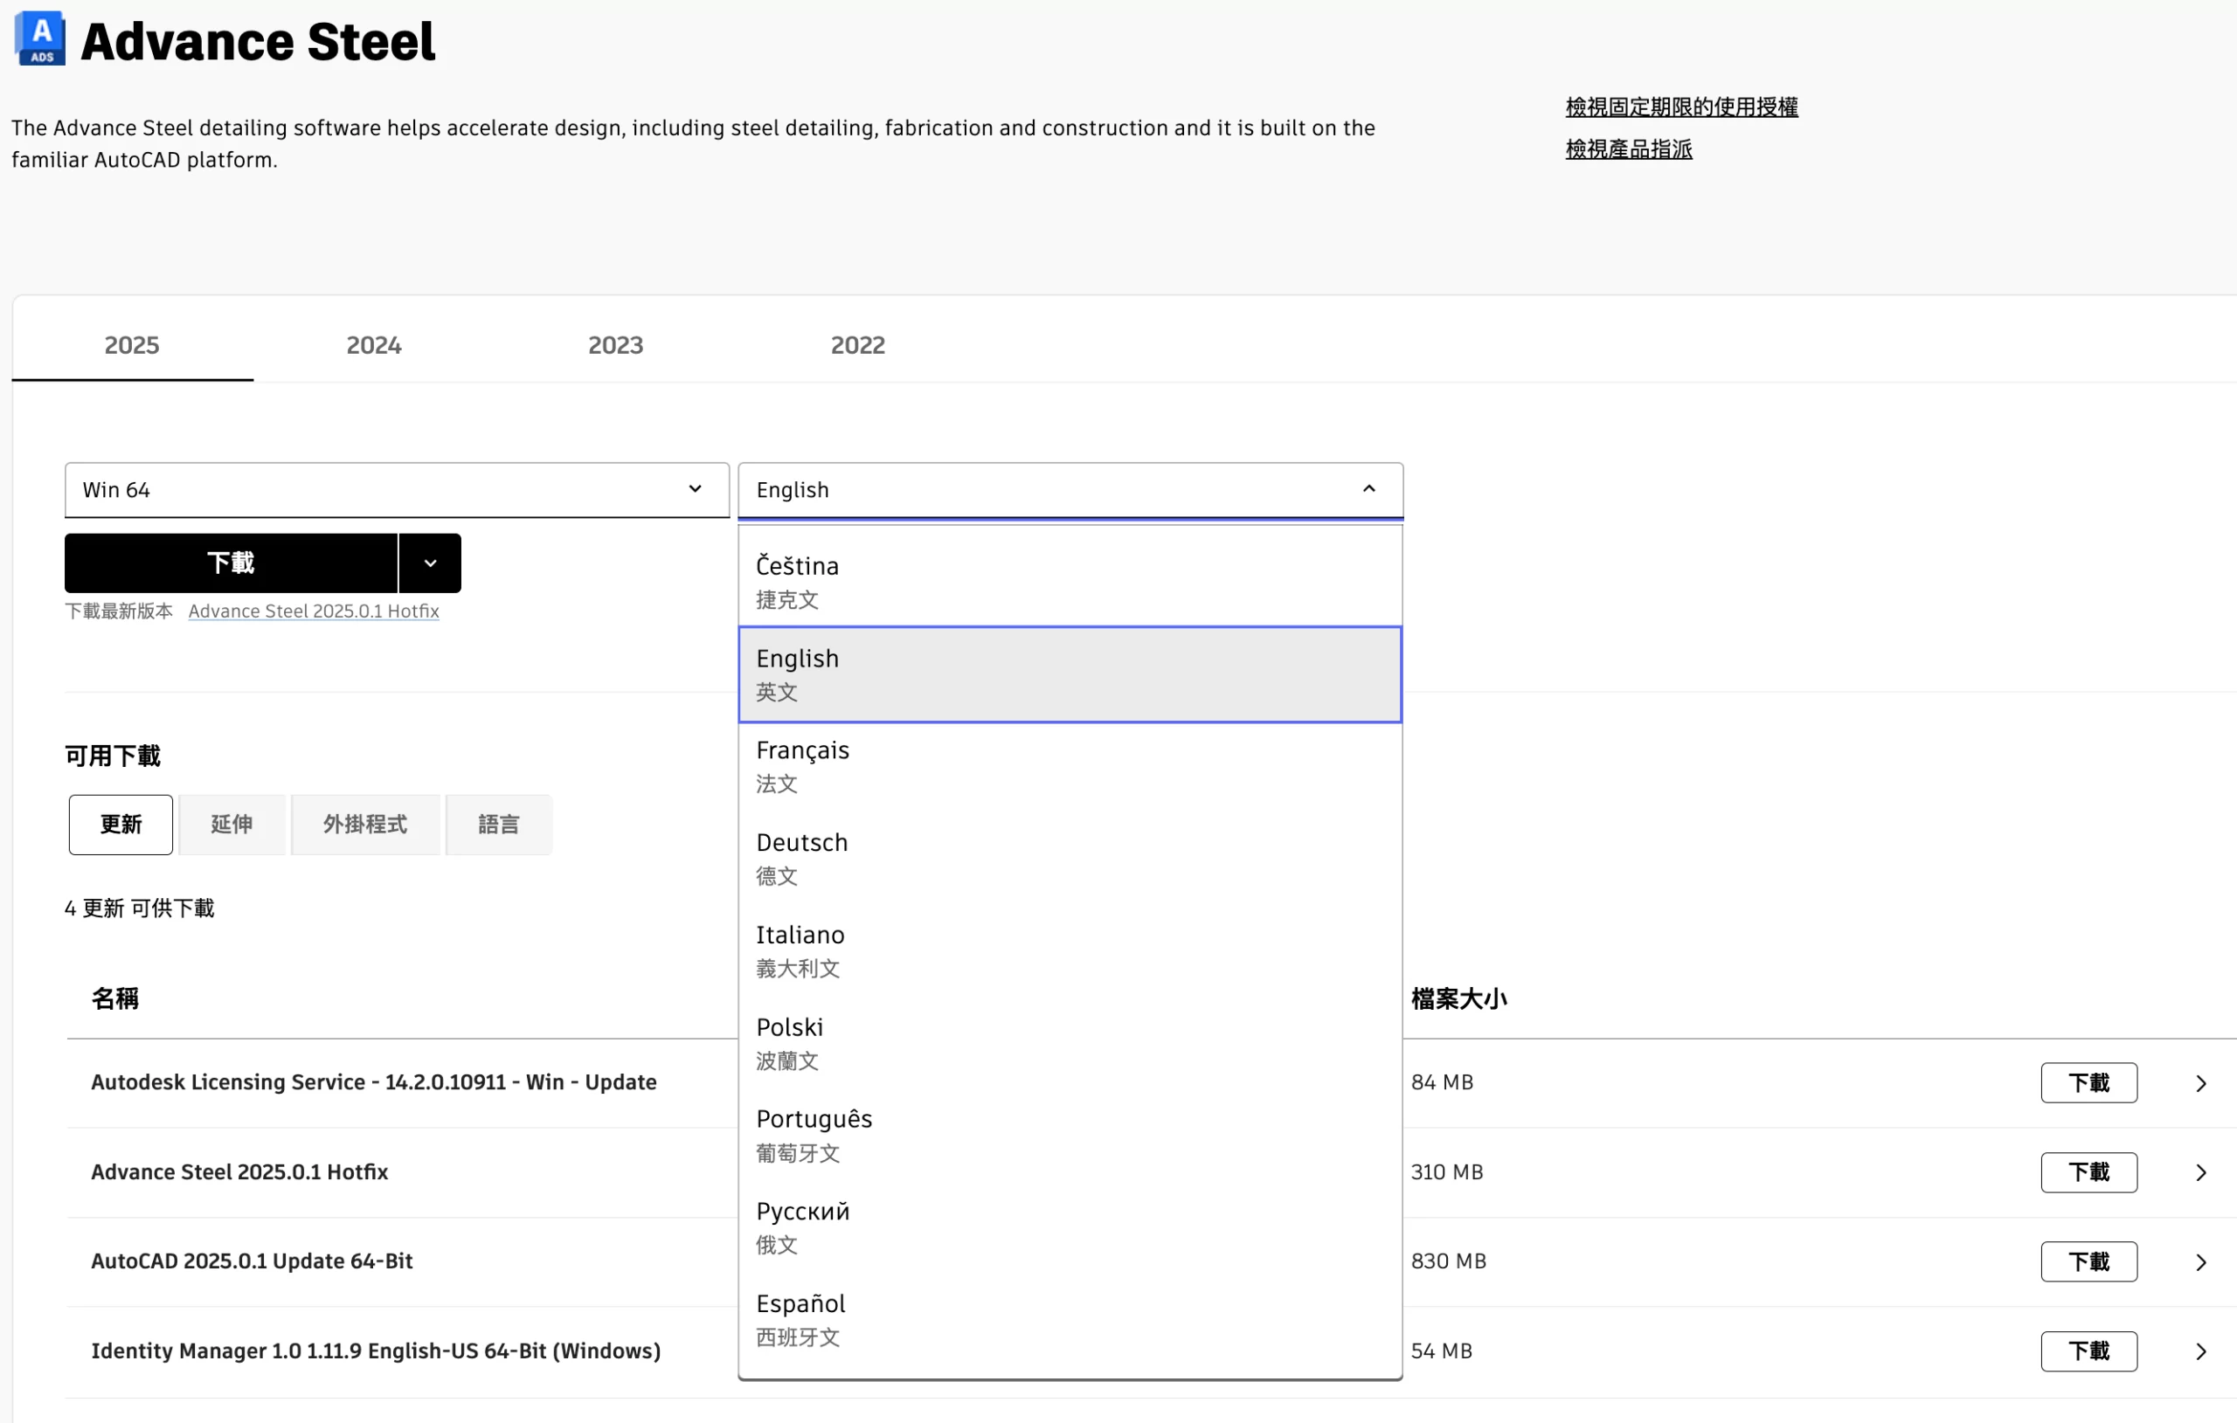
Task: Open the Advance Steel 2025.0.1 Hotfix link
Action: 313,611
